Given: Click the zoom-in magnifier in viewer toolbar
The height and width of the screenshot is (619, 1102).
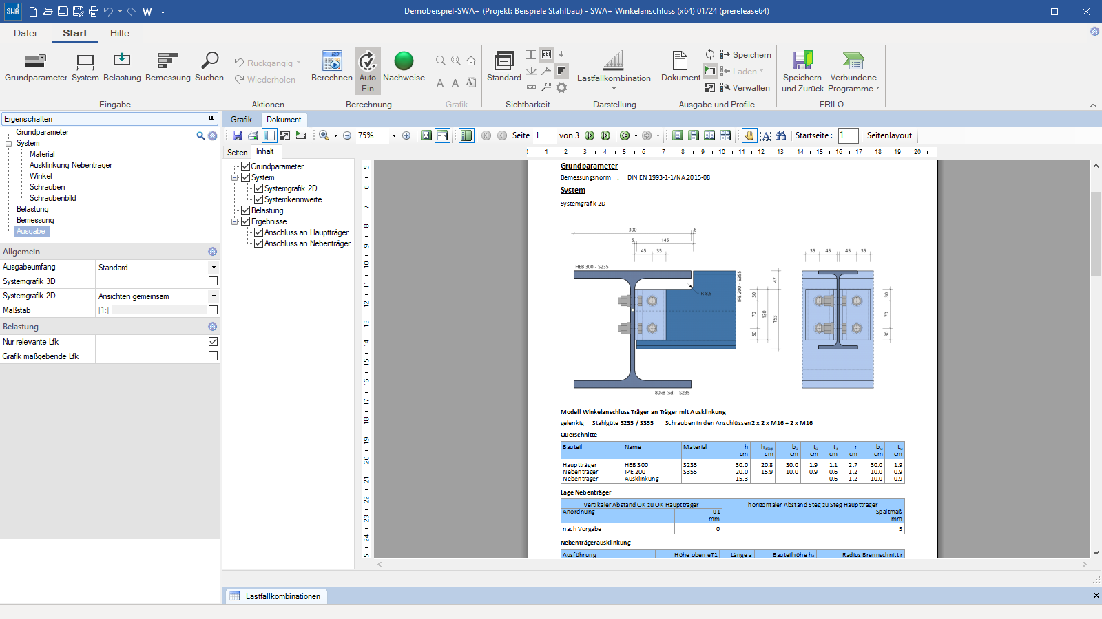Looking at the screenshot, I should pos(324,135).
